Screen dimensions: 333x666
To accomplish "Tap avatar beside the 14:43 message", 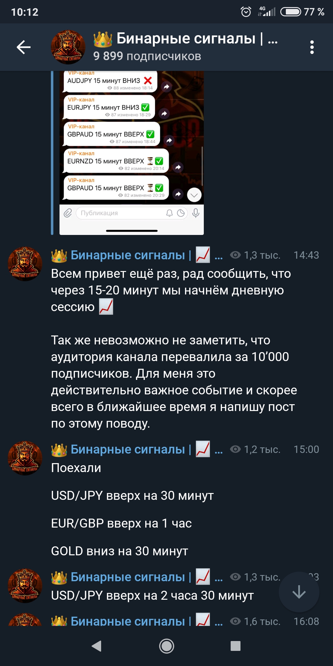I will coord(25,264).
